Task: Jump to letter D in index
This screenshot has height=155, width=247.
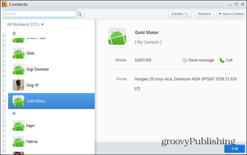Action: tap(4, 56)
